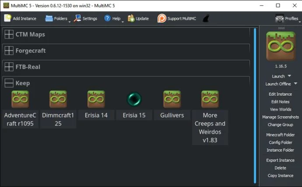
Task: Click Manage Screenshots
Action: pyautogui.click(x=281, y=117)
